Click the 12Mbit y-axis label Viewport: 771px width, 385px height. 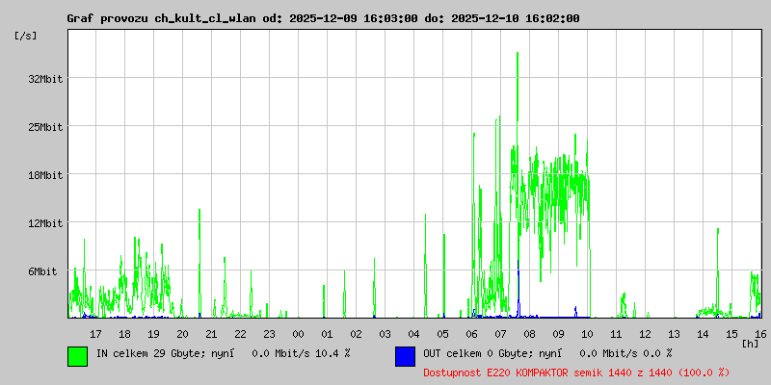45,223
